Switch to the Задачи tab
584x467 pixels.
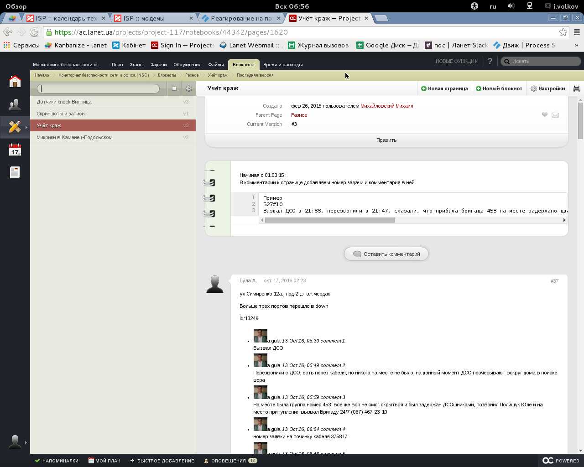pos(159,64)
